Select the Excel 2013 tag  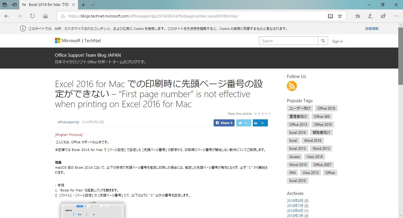point(297,148)
